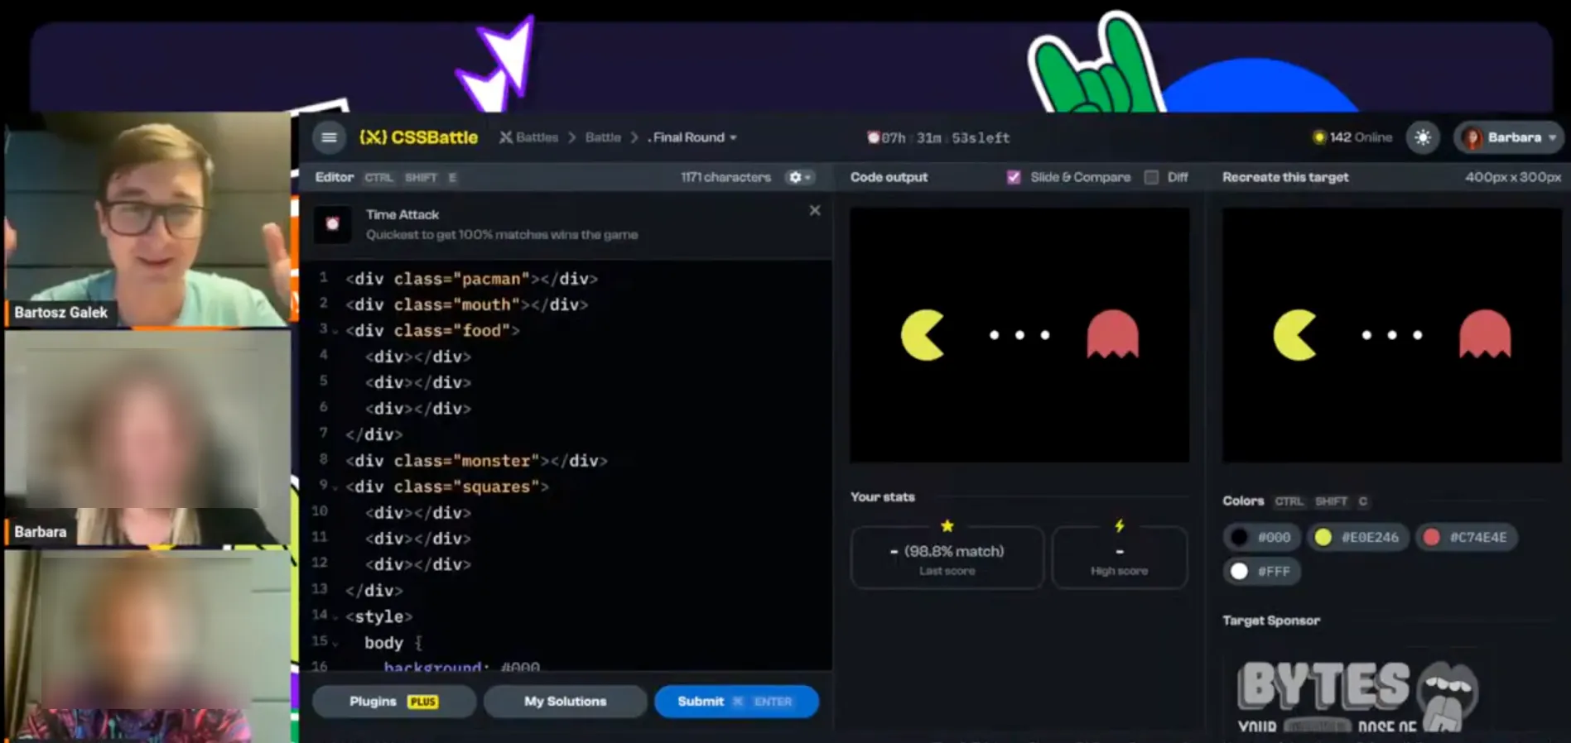Click the CSSBattle logo
This screenshot has width=1571, height=743.
point(418,137)
